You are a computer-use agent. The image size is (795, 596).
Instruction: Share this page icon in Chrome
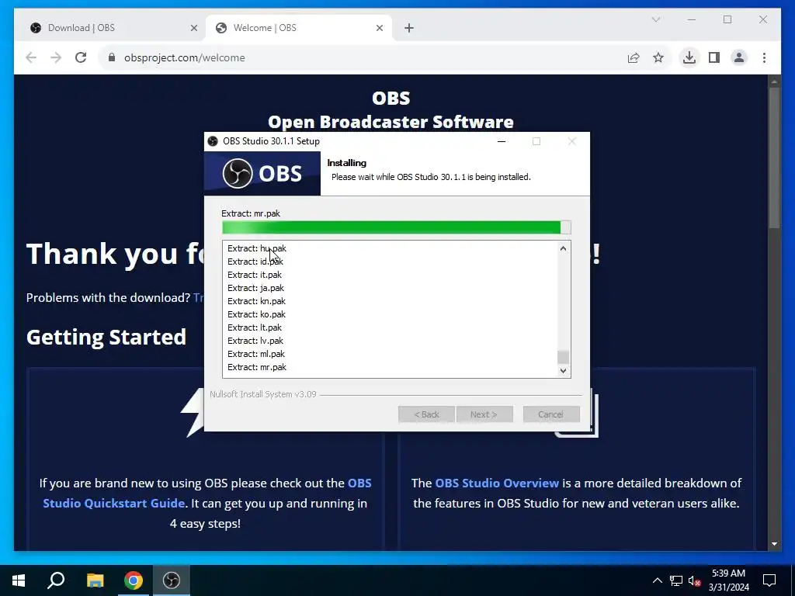click(634, 57)
